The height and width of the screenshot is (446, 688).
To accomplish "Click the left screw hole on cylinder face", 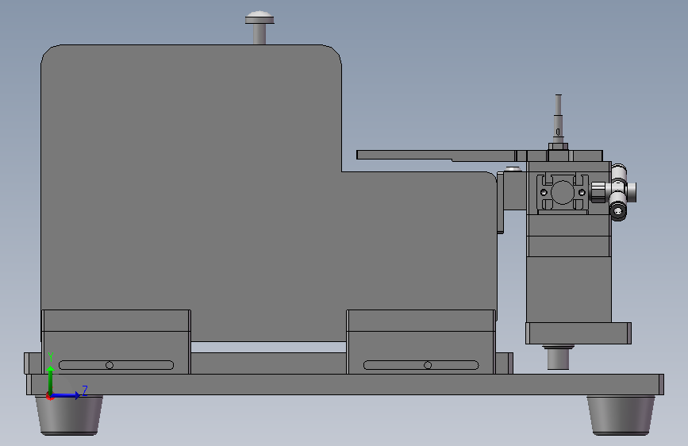I will (544, 193).
